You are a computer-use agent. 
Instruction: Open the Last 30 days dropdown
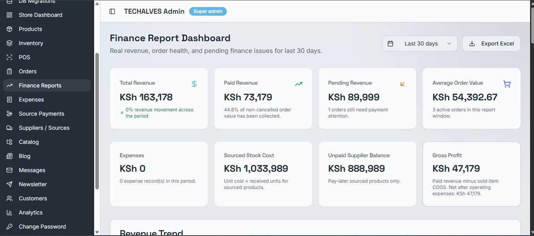tap(420, 44)
